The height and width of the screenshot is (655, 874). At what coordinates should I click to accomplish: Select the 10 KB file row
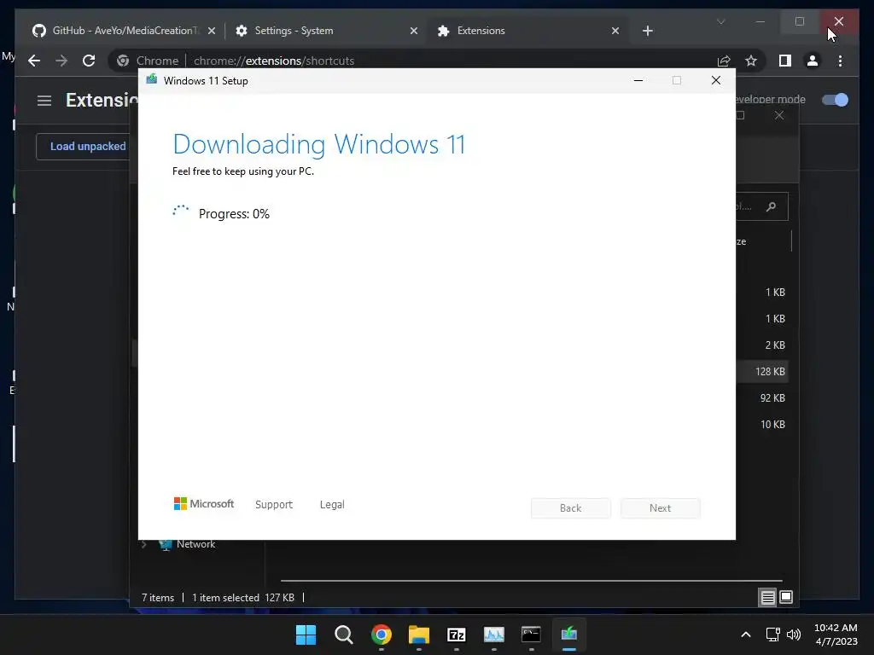click(762, 425)
